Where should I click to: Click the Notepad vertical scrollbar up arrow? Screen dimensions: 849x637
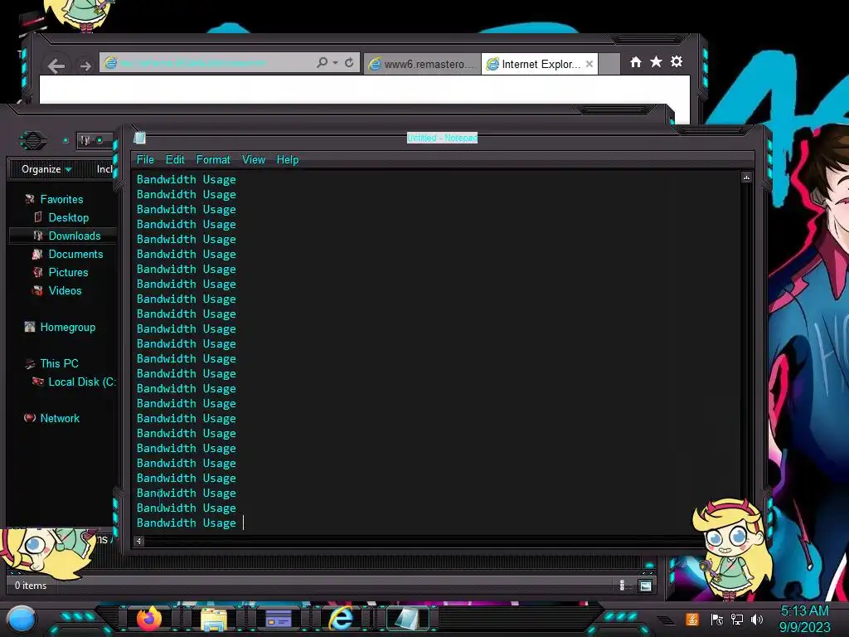tap(746, 177)
